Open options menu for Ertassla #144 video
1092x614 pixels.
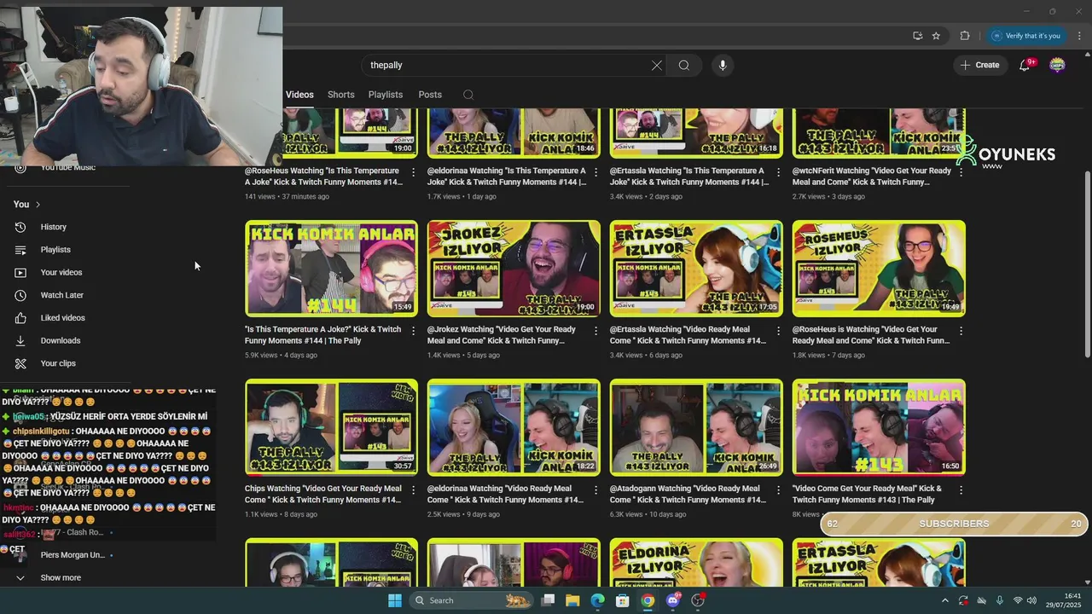(x=779, y=172)
